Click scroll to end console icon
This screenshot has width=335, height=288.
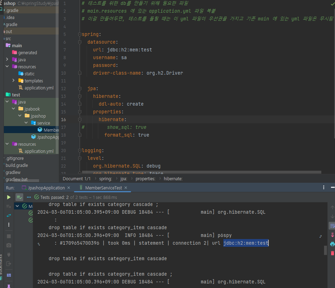332,235
